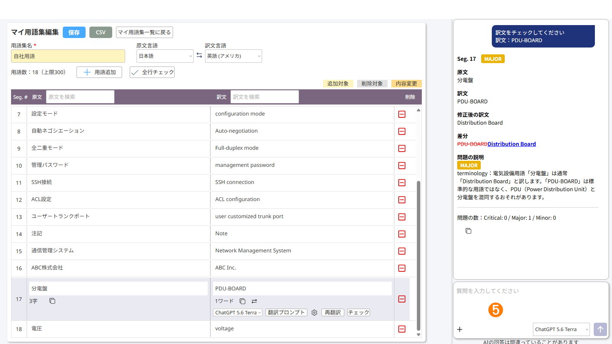Open the 訳文言語 英語 (アメリカ) dropdown
This screenshot has height=344, width=612.
pos(234,56)
